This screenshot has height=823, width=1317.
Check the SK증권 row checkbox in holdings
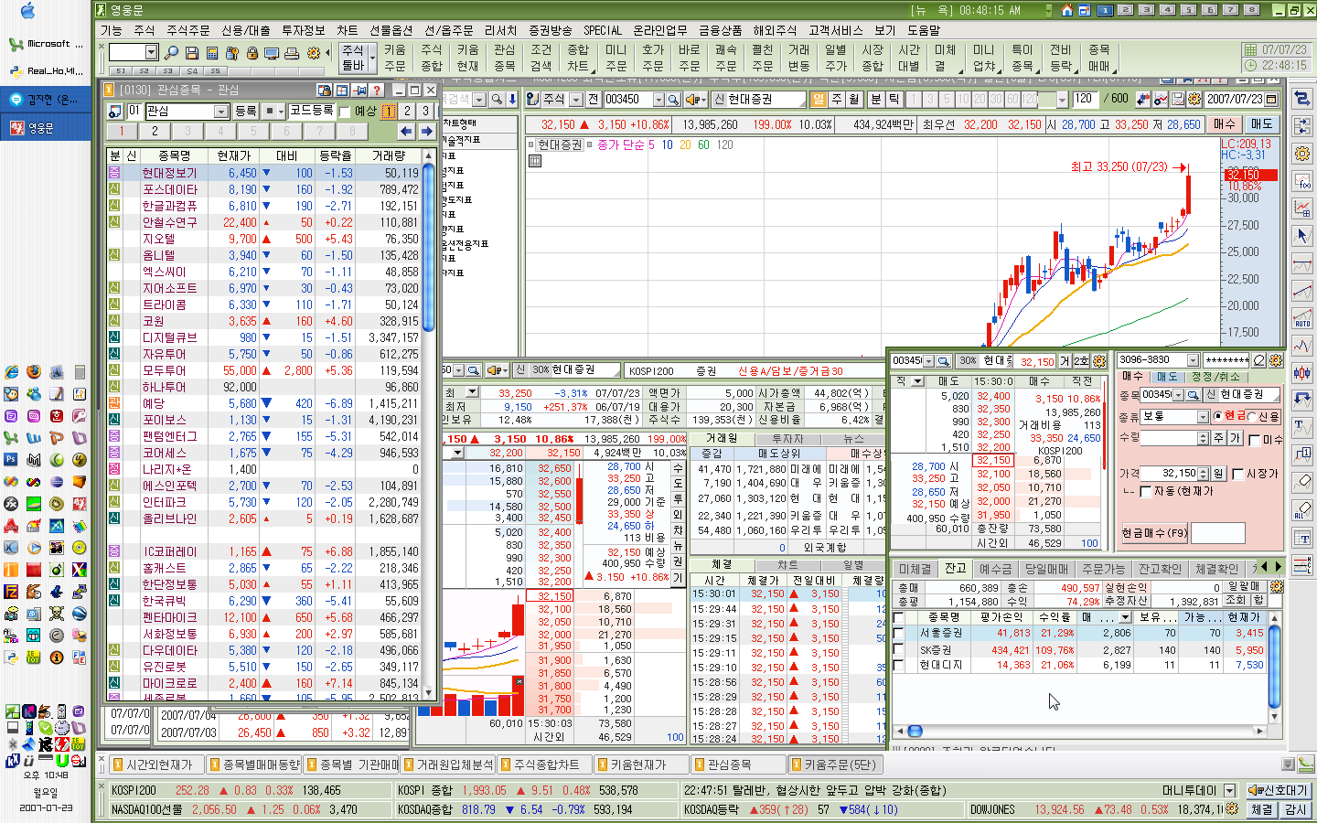pyautogui.click(x=898, y=649)
